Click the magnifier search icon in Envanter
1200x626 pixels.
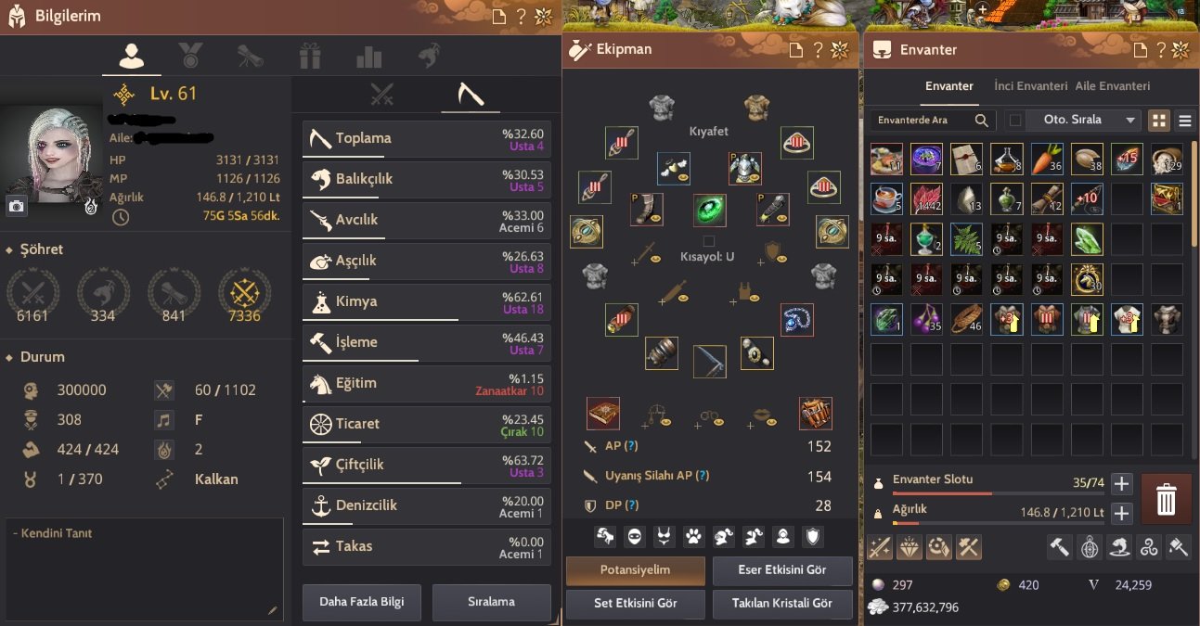[x=981, y=121]
